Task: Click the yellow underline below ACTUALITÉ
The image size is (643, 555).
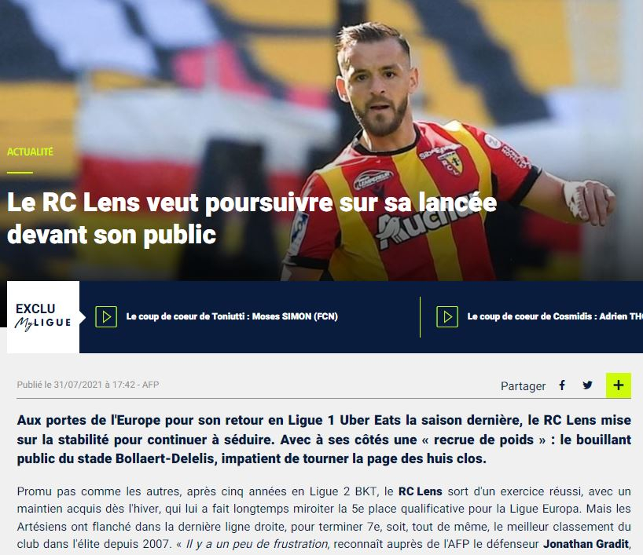Action: (x=20, y=173)
